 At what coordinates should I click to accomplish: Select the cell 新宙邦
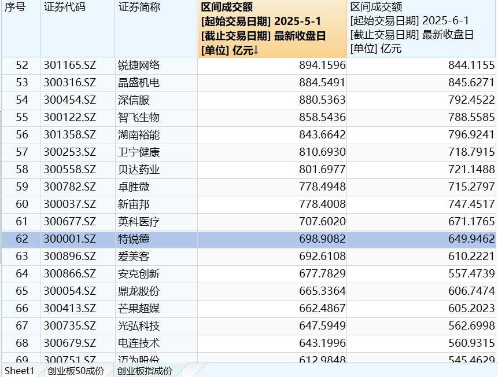point(156,204)
